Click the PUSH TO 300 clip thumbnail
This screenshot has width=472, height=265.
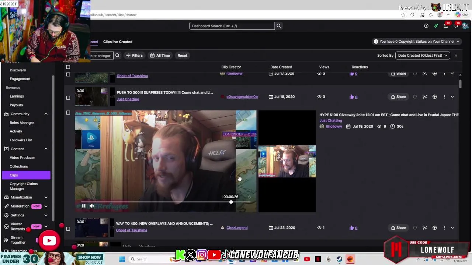pos(91,97)
